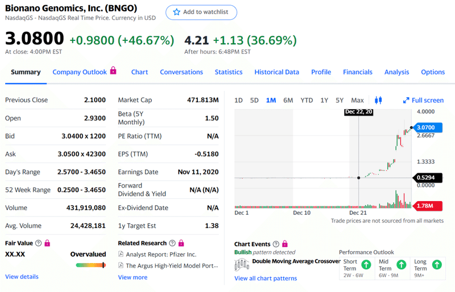Click the EPS (TTM) value -0.5180
The image size is (455, 292).
[206, 154]
